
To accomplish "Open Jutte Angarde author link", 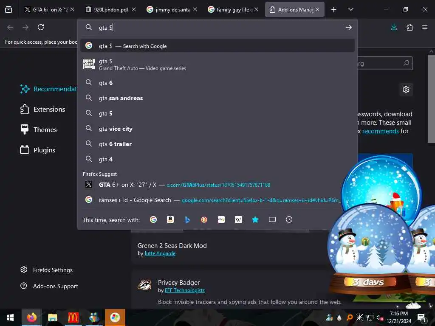I will point(160,253).
